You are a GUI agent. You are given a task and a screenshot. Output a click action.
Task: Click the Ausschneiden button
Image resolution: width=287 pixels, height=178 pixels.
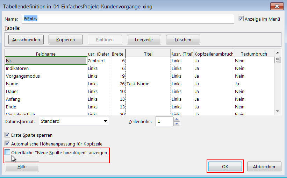(26, 40)
